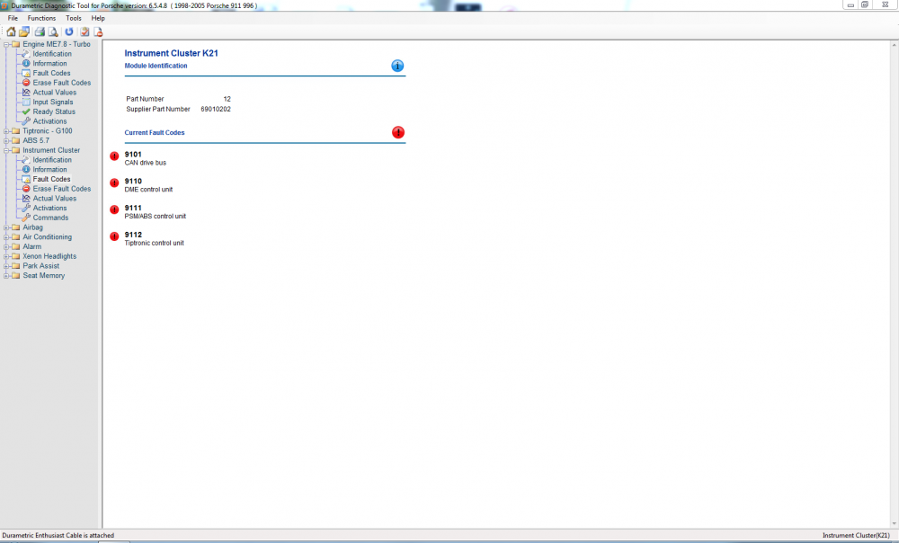Click the blue info icon beside Module Identification
Screen dimensions: 899x543
[396, 65]
